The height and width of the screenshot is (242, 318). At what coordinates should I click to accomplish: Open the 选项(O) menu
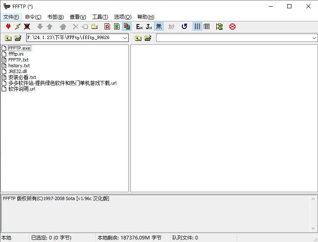click(x=122, y=17)
